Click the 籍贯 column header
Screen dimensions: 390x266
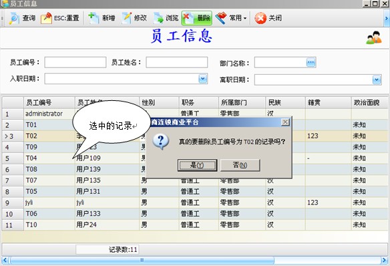coord(328,102)
